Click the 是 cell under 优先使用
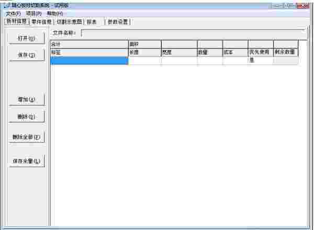 [x=261, y=61]
